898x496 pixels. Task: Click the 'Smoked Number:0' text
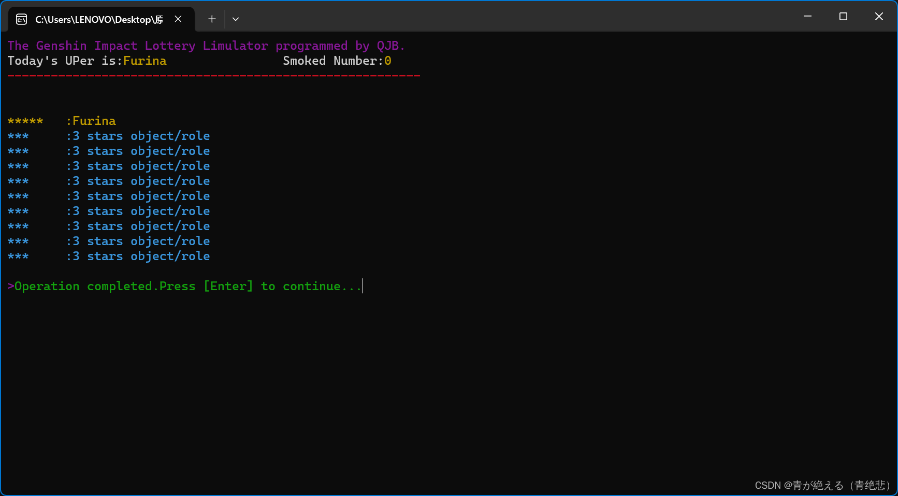tap(337, 61)
